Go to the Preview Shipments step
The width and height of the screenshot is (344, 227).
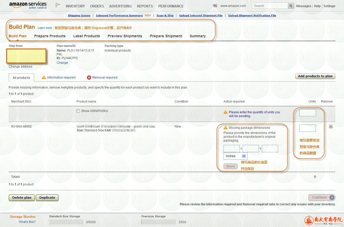click(x=125, y=36)
